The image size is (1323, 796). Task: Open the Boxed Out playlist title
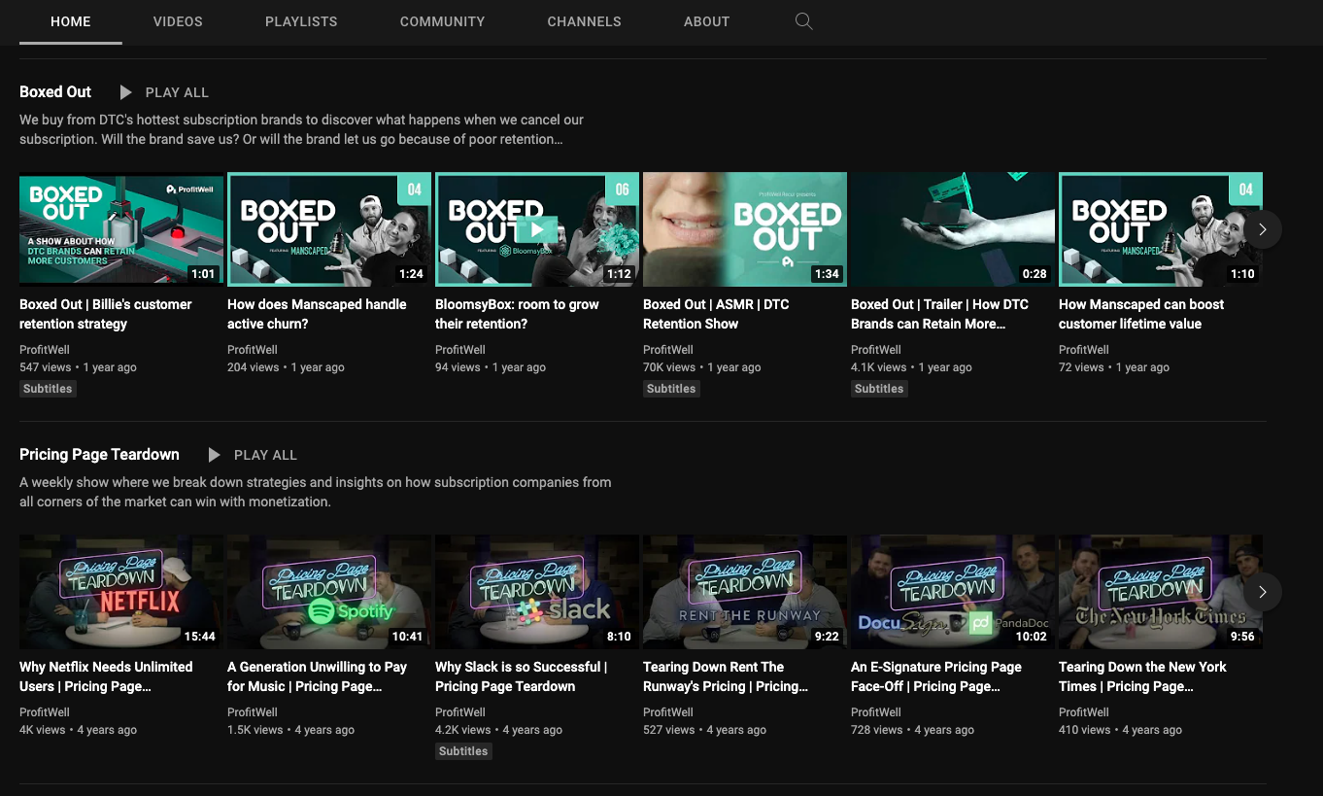tap(55, 92)
